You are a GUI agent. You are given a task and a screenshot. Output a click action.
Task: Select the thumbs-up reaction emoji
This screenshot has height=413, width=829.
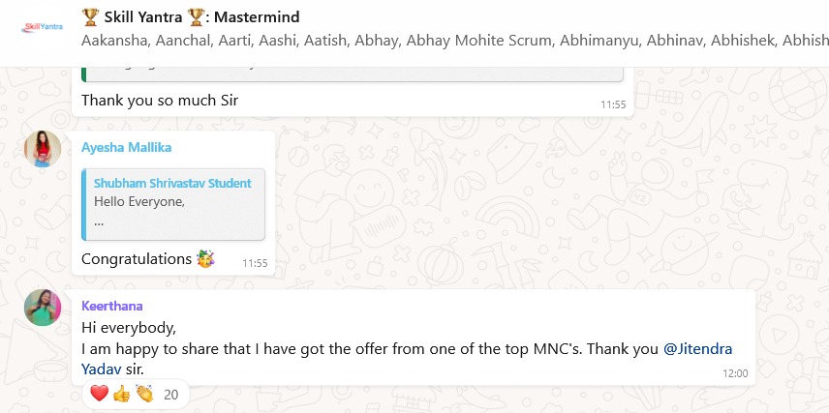(x=121, y=394)
